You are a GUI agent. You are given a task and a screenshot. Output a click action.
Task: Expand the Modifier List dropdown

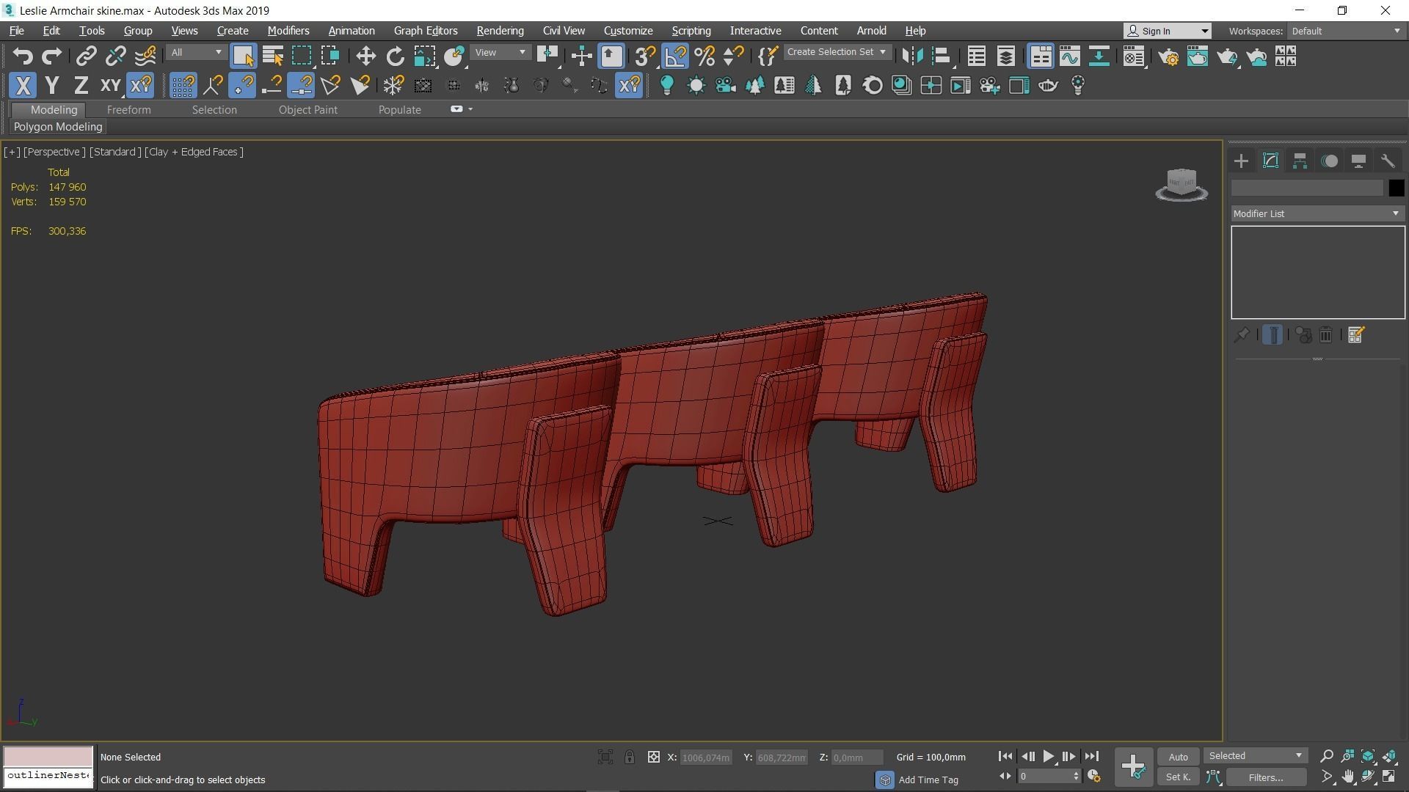pos(1317,213)
